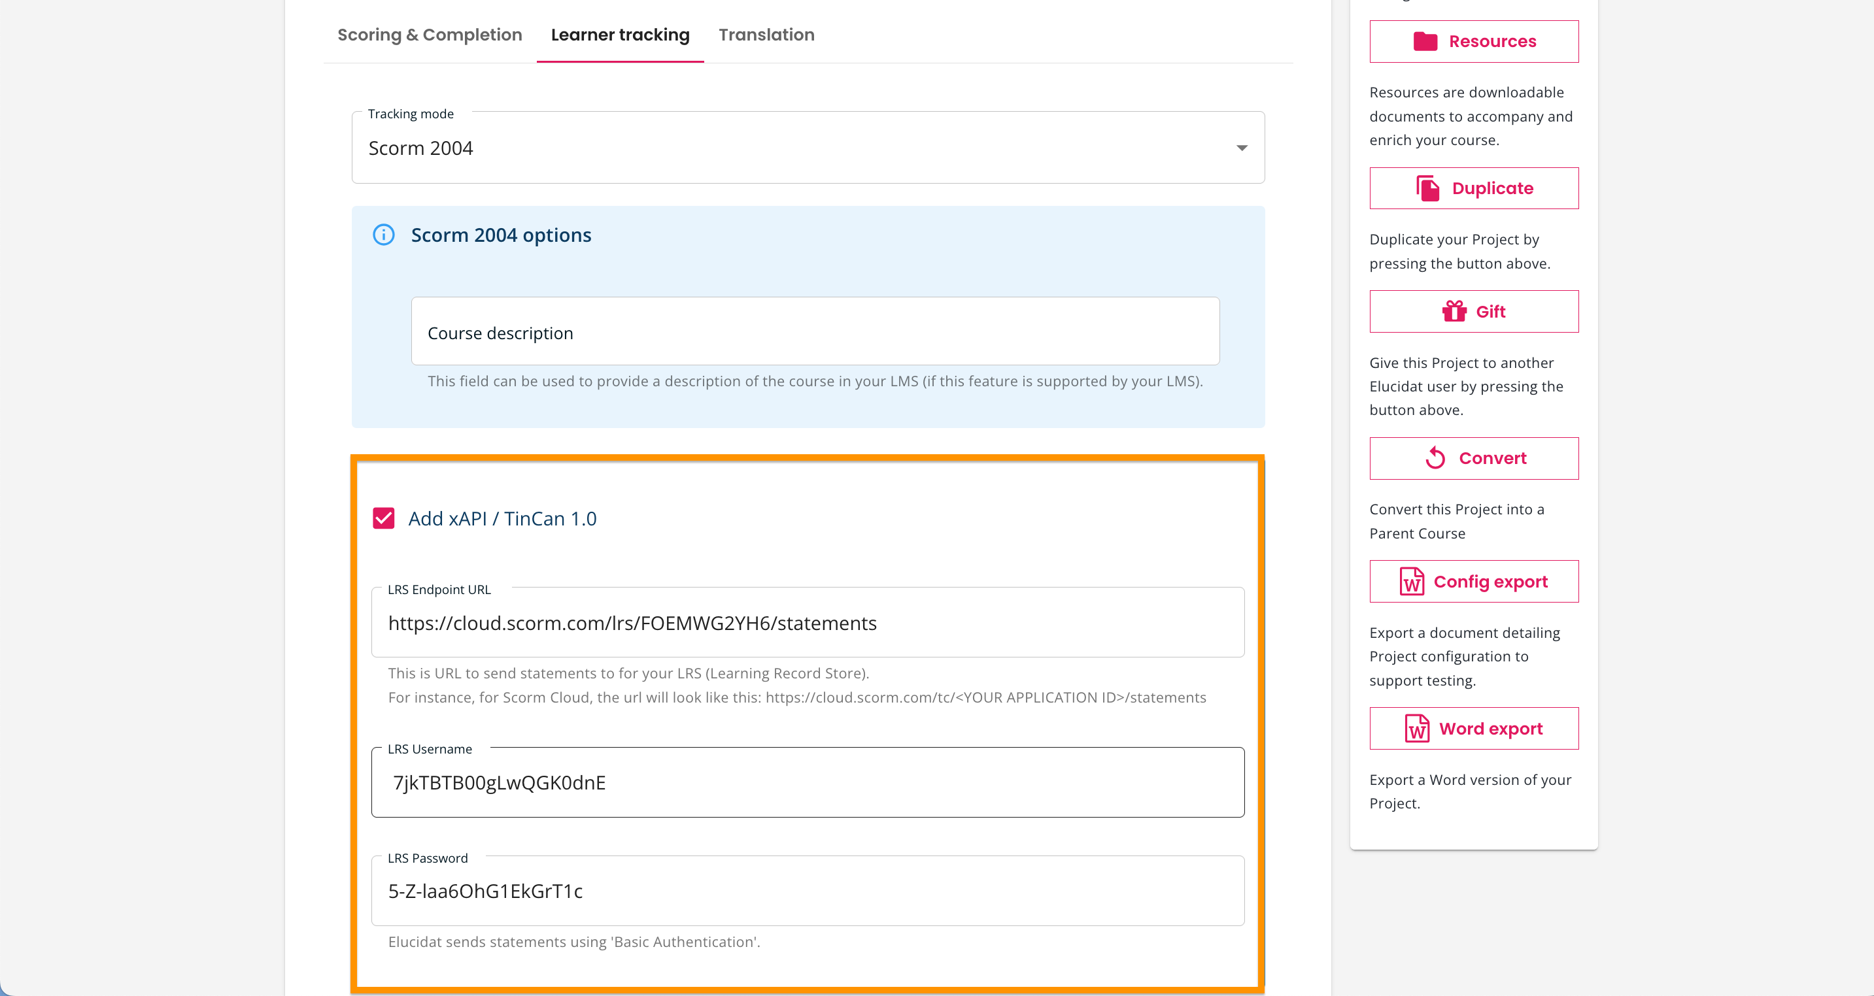The width and height of the screenshot is (1874, 996).
Task: Click the Gift button
Action: [1474, 311]
